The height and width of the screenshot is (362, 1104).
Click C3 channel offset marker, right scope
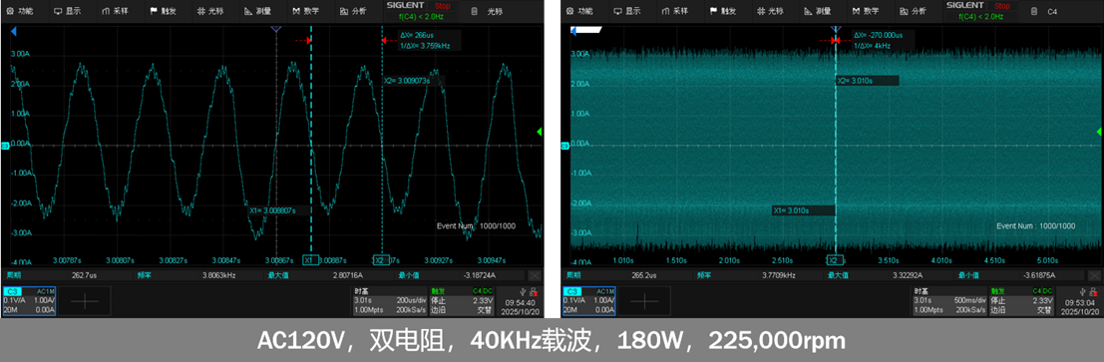[x=564, y=146]
